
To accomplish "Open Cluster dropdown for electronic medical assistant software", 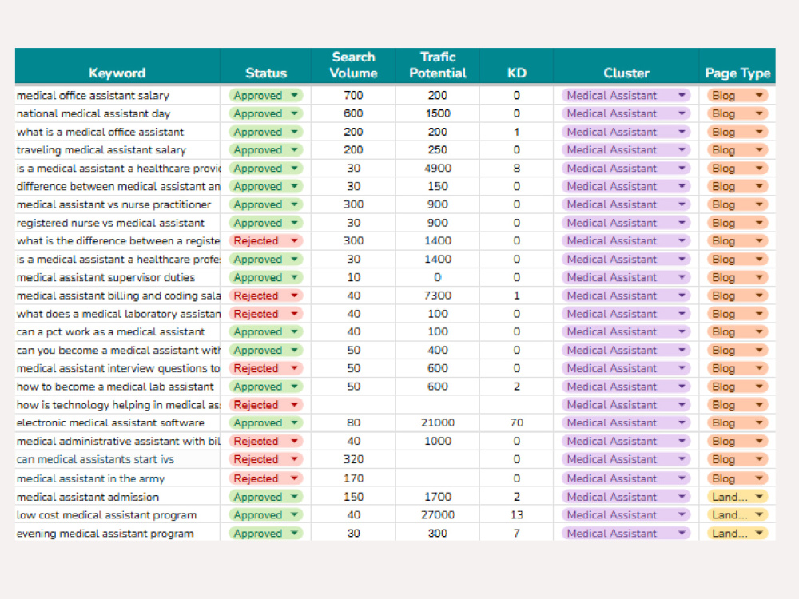I will [626, 422].
